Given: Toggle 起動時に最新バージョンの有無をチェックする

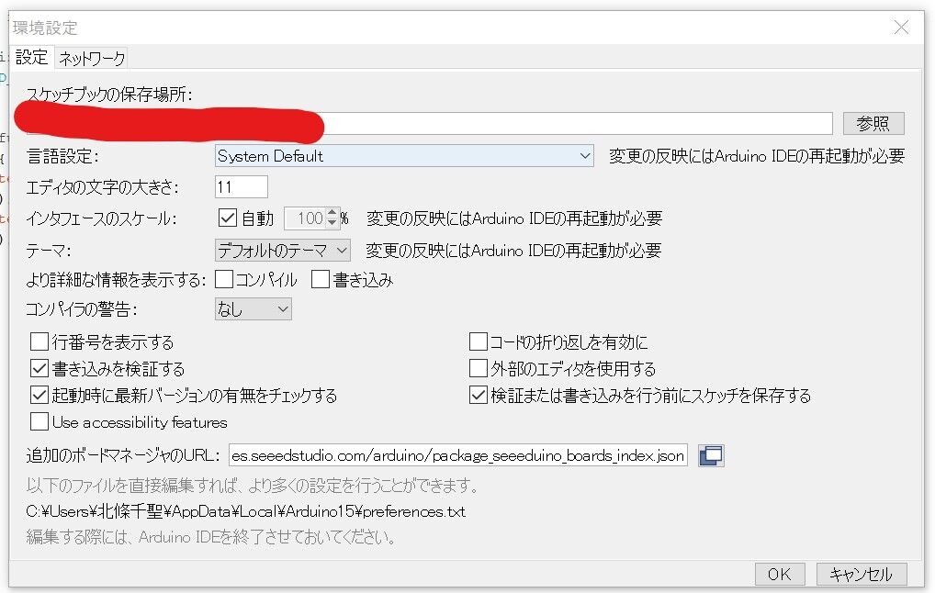Looking at the screenshot, I should point(39,395).
